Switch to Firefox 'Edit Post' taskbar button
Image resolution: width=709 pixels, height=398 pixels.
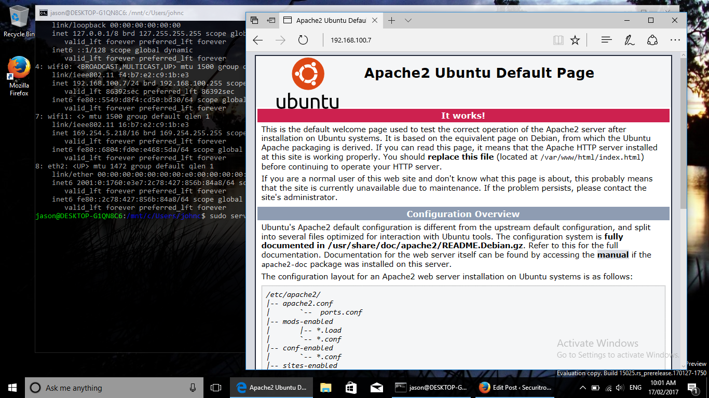click(x=515, y=388)
